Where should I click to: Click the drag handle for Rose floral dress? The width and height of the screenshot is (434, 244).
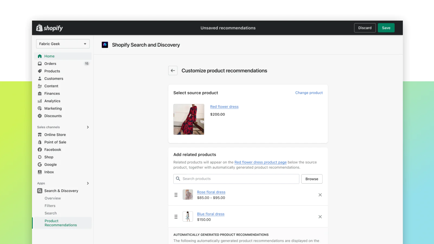pos(176,195)
